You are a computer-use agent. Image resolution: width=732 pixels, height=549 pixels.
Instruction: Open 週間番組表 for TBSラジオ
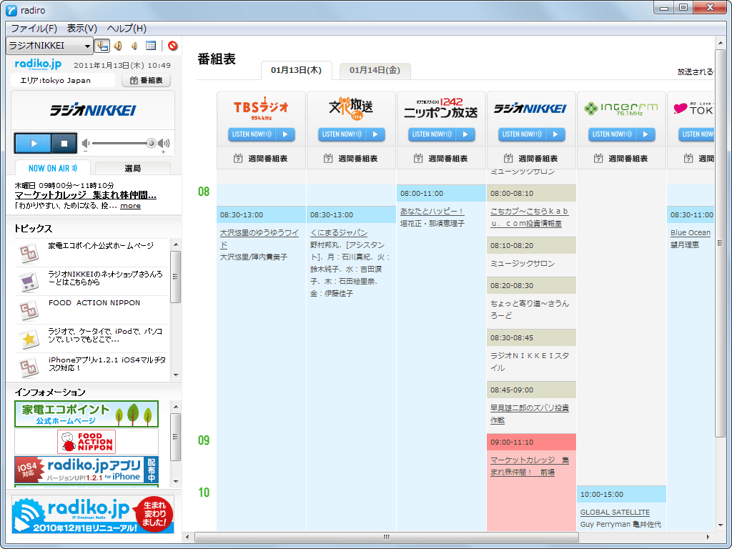(x=261, y=159)
